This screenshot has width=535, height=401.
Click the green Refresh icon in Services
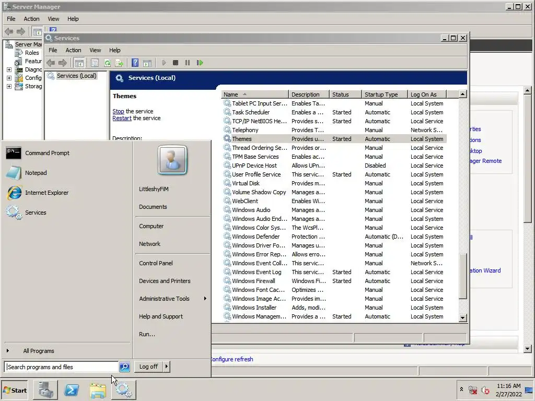[107, 63]
